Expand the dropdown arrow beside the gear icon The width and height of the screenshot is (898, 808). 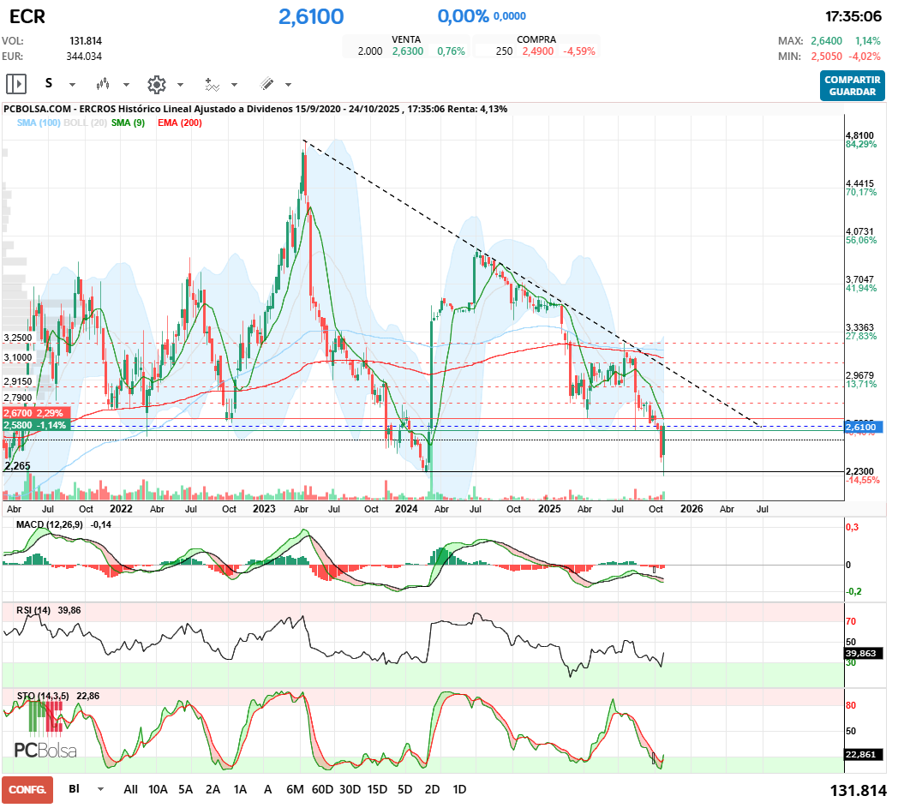[180, 85]
